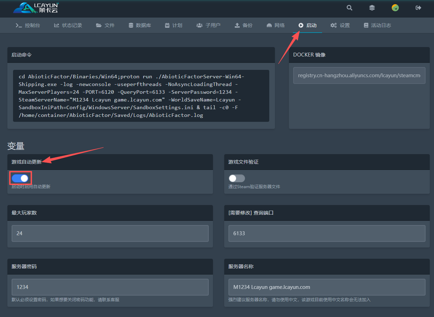Image resolution: width=434 pixels, height=317 pixels.
Task: Click the DOCKER 镜像 image field
Action: pos(359,75)
